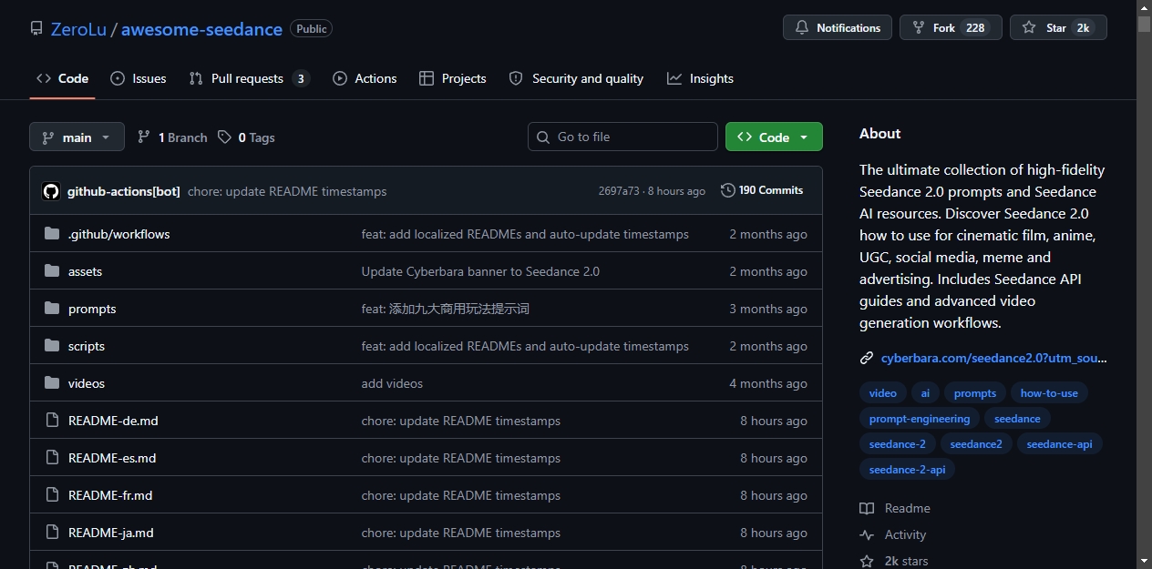Screen dimensions: 1152x569
Task: Open the ZeroLu owner profile link
Action: [x=78, y=29]
